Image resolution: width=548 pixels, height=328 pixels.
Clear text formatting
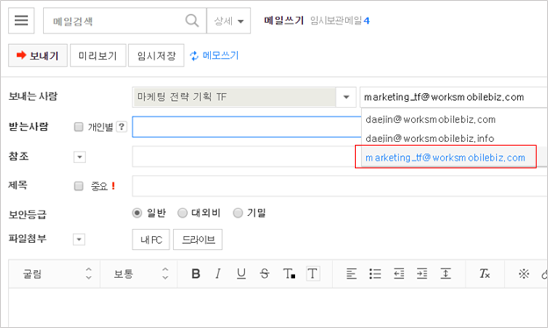click(485, 274)
